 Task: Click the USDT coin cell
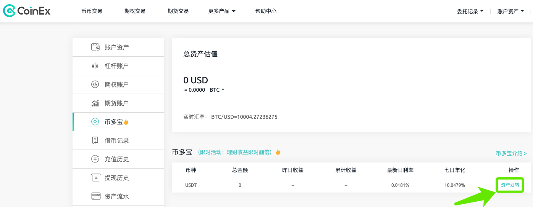pos(191,185)
